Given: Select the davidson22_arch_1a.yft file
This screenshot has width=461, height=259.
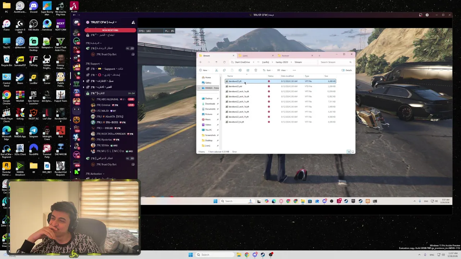Looking at the screenshot, I should tap(280, 91).
